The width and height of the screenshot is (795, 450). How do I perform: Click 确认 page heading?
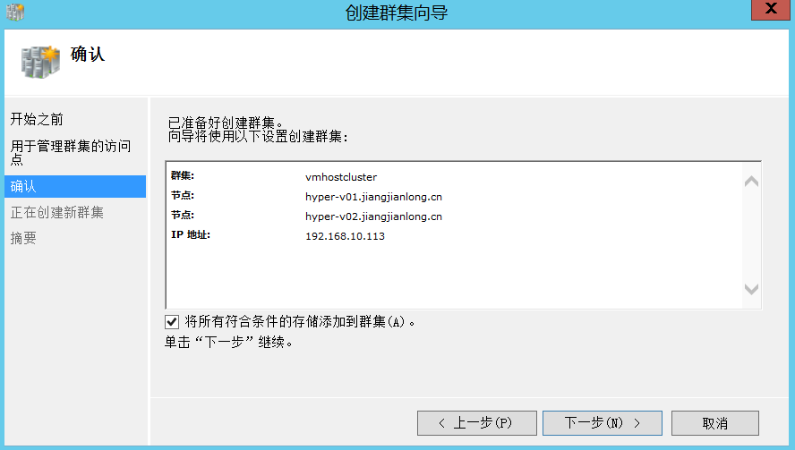[88, 55]
